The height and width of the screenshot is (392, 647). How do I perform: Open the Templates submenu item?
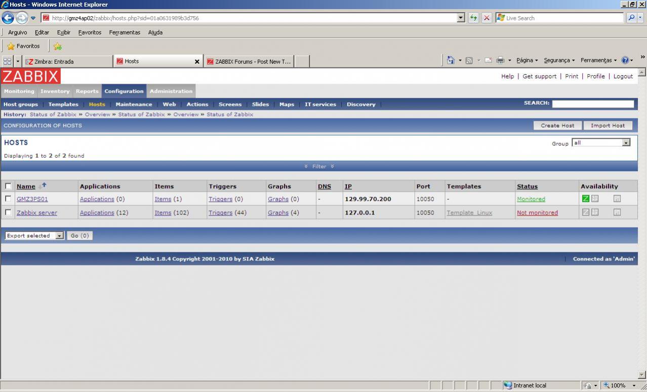63,104
